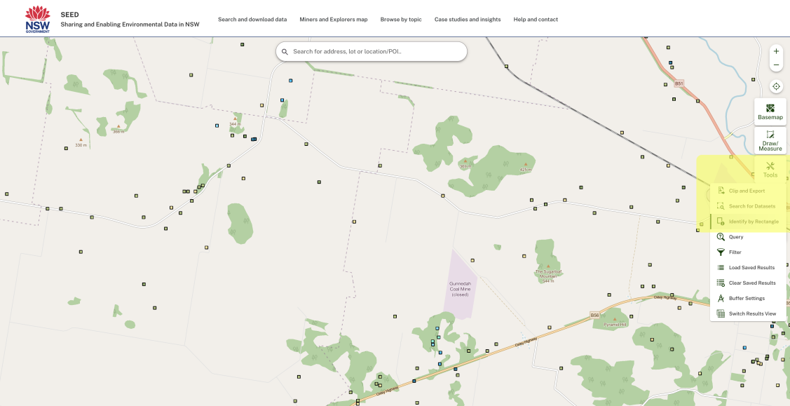Open Search and download data menu
The image size is (790, 406).
tap(252, 20)
